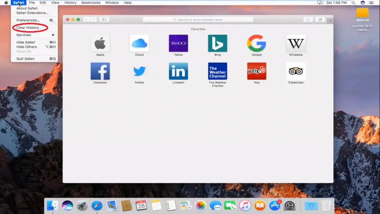Open Calendar icon showing 28
Viewport: 380px width, 214px height.
tap(141, 206)
